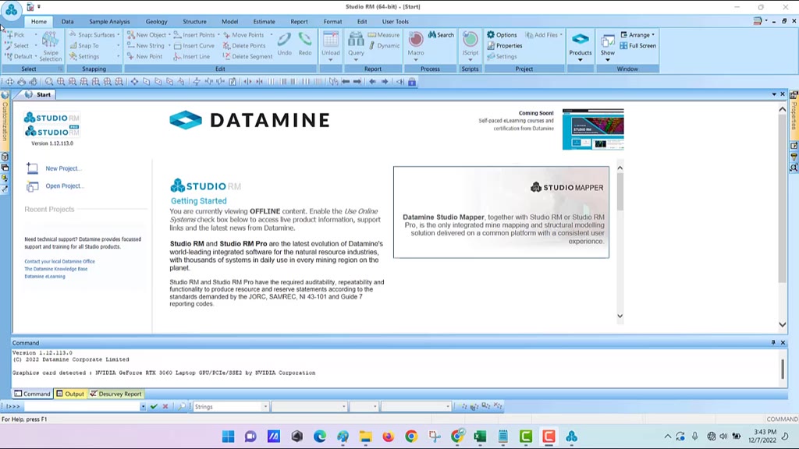This screenshot has height=449, width=799.
Task: Open Contact your local Datamine Office link
Action: [x=59, y=261]
